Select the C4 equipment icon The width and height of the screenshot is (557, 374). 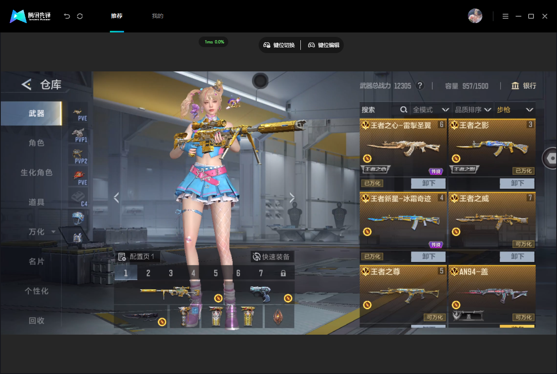coord(78,199)
